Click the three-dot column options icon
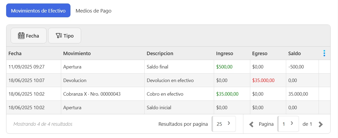The width and height of the screenshot is (338, 138). 324,53
